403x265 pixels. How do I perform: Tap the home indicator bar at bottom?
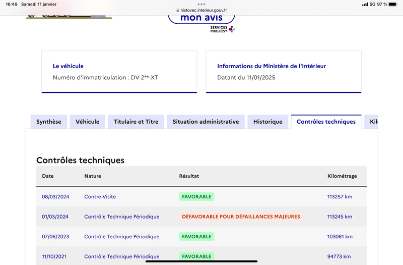point(201,261)
